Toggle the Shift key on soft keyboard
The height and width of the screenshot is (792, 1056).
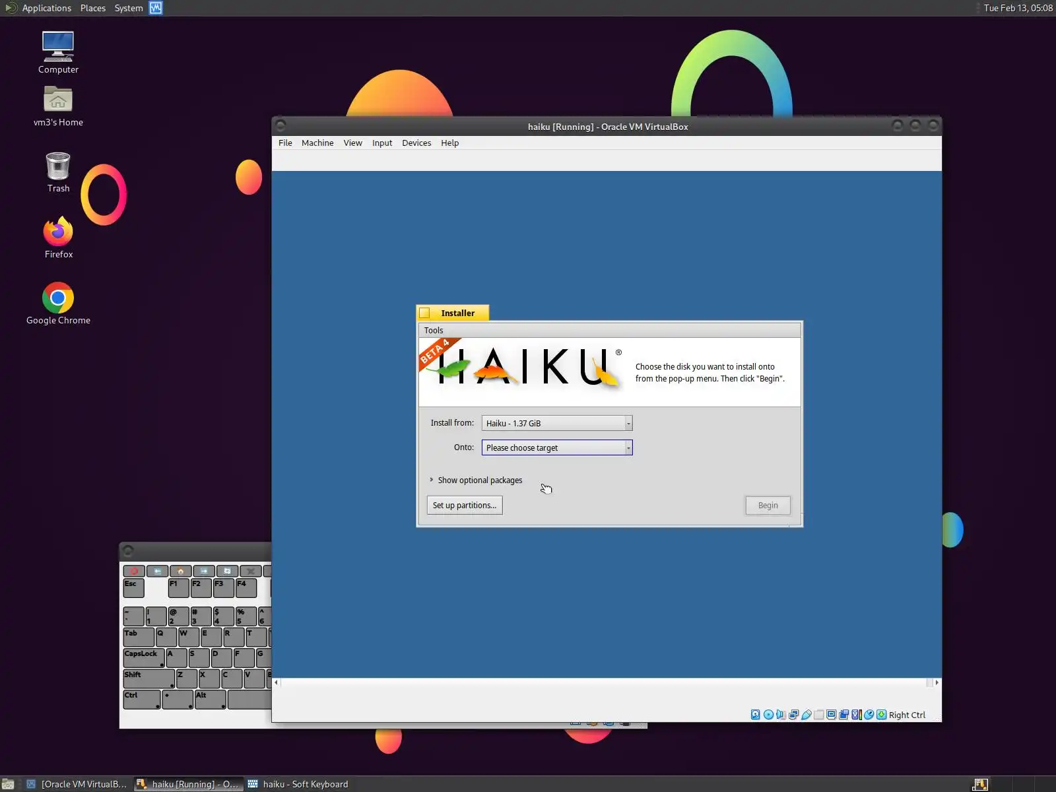point(148,678)
